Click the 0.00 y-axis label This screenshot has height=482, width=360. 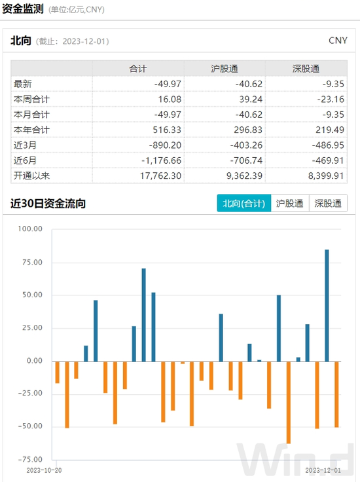pos(35,361)
